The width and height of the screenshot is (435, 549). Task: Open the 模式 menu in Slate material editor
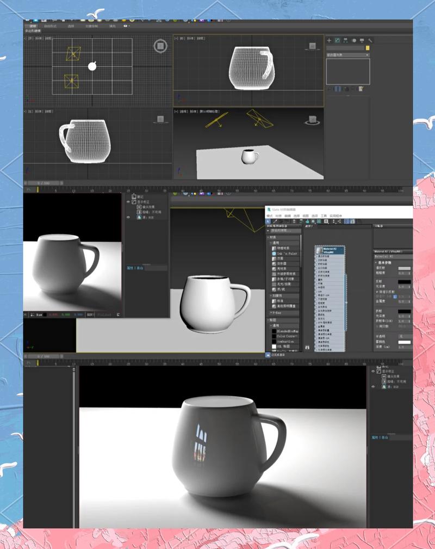(270, 215)
